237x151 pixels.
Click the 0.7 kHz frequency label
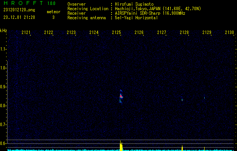click(3, 125)
